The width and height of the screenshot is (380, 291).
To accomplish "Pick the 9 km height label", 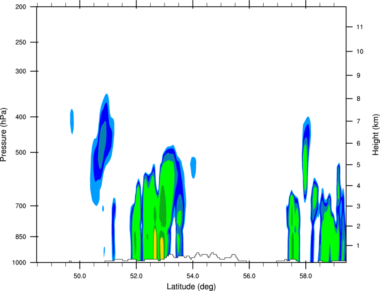I will click(x=359, y=76).
